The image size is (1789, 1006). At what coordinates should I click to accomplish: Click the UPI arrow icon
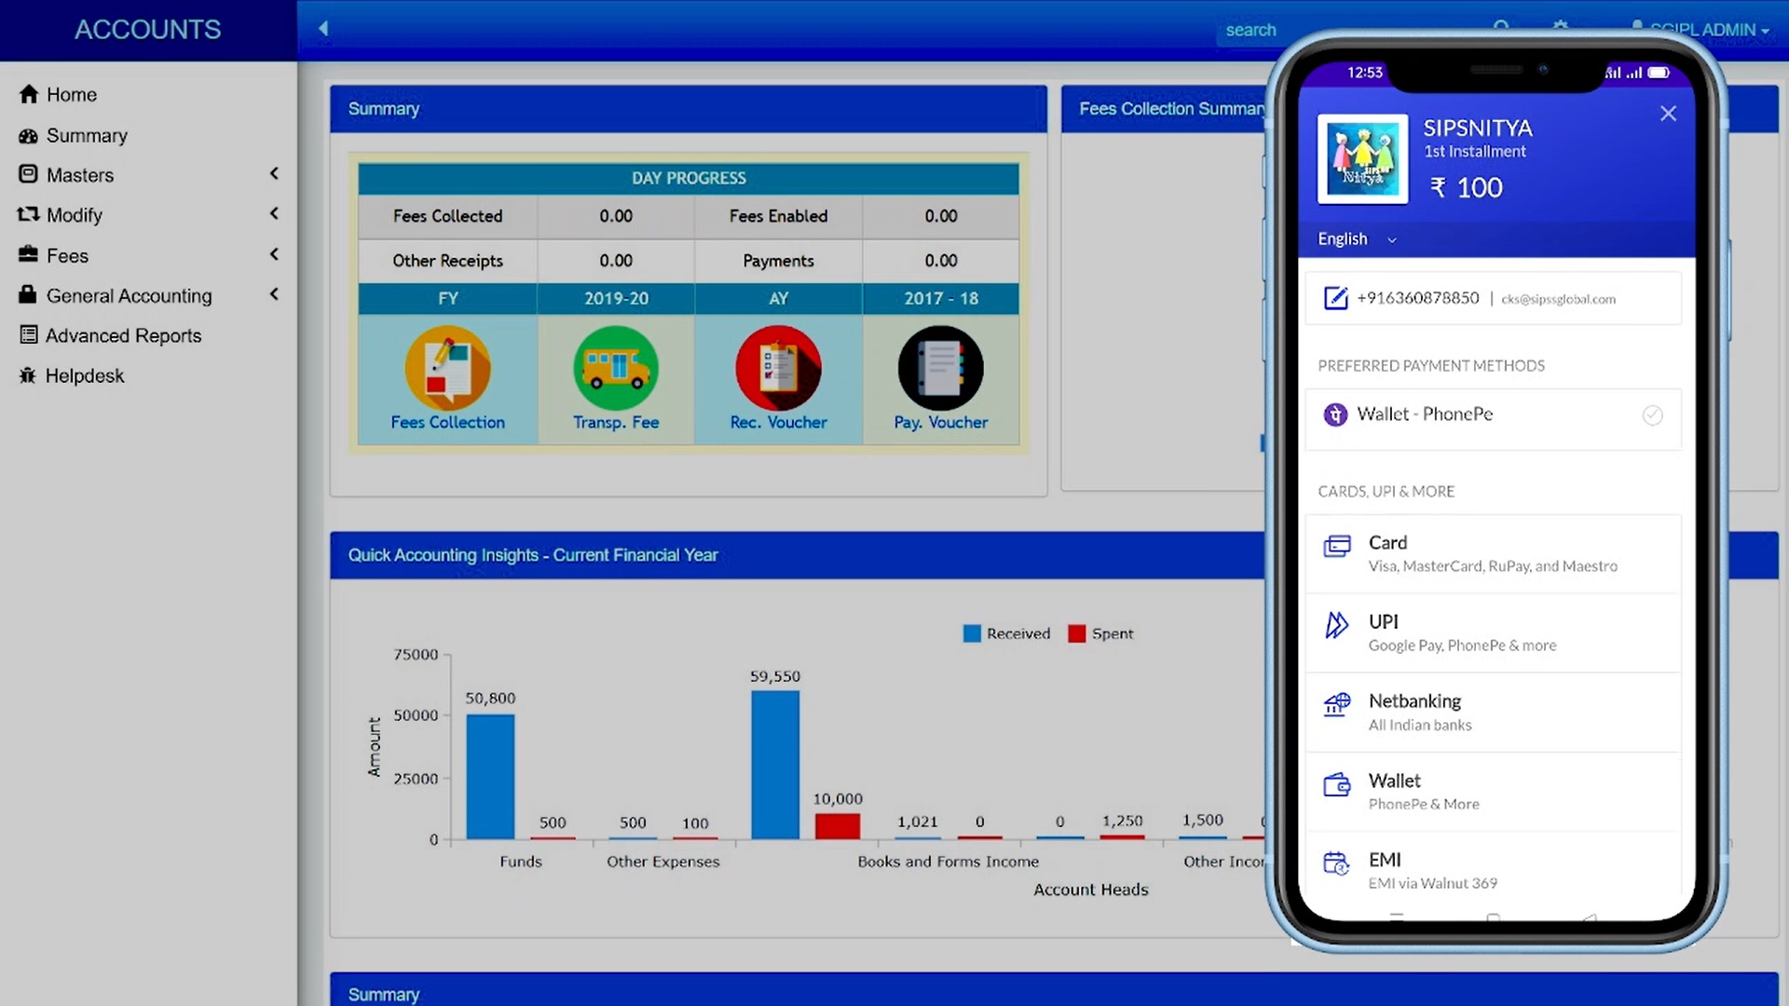[1337, 624]
